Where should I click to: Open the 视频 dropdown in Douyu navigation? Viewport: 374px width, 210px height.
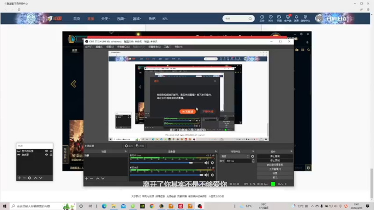coord(121,19)
